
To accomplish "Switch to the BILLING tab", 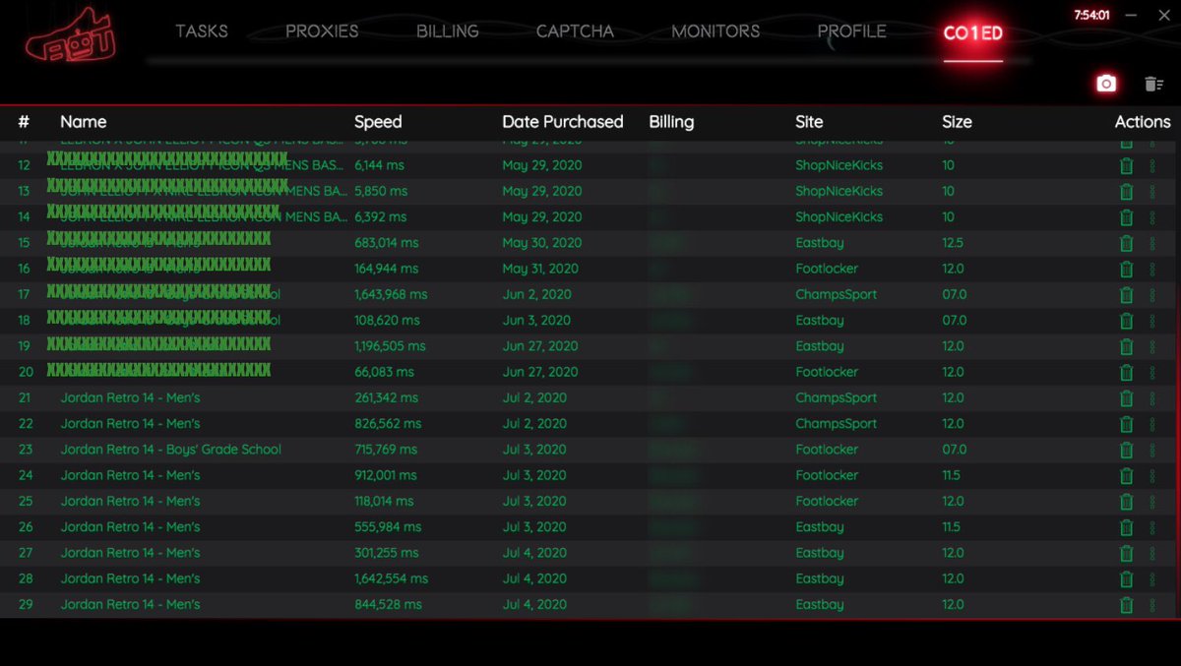I will pyautogui.click(x=448, y=31).
